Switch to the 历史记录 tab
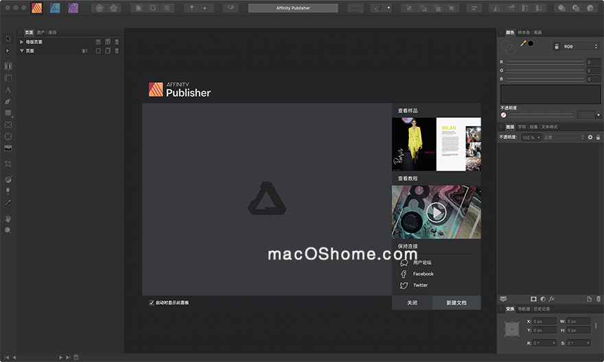The image size is (604, 362). coord(542,309)
